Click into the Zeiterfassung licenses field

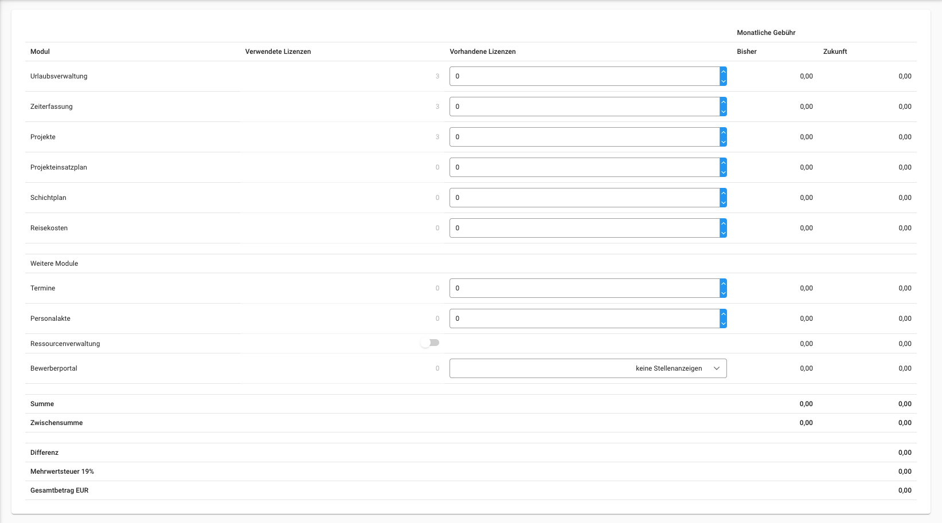(x=584, y=107)
